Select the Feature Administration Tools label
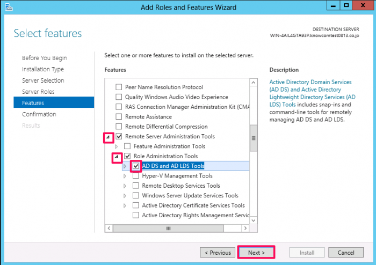The width and height of the screenshot is (376, 265). coord(169,146)
